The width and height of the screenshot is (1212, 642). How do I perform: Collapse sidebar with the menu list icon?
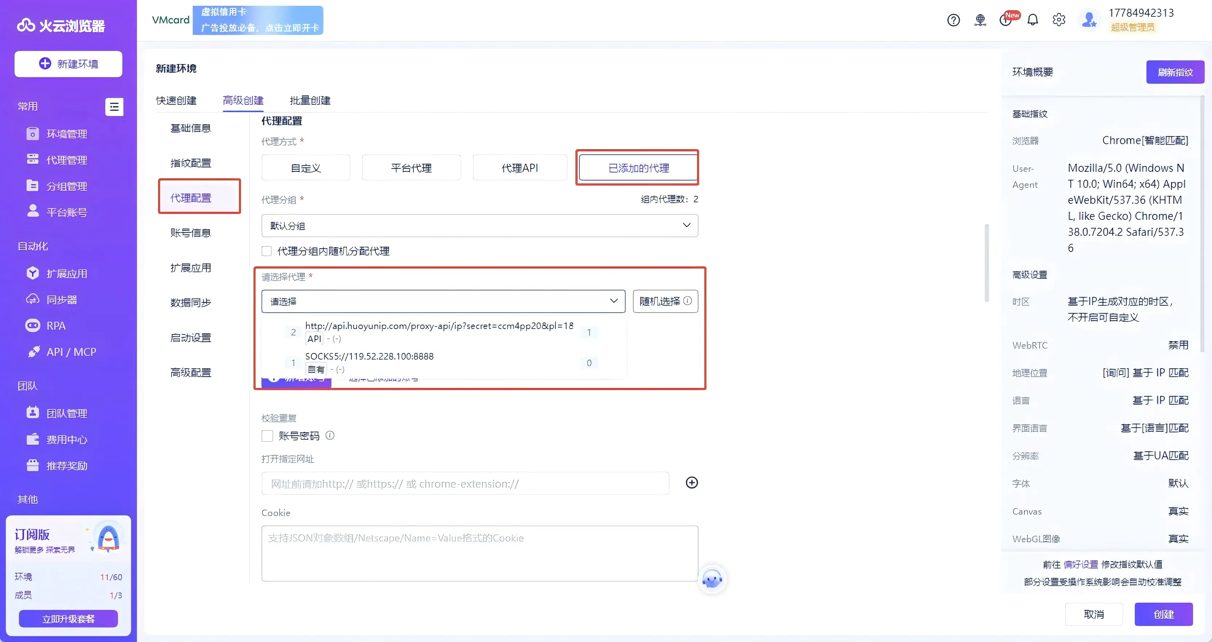[x=114, y=107]
